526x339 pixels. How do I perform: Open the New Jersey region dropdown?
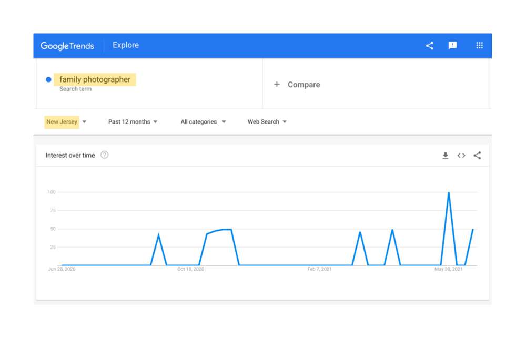click(x=65, y=122)
